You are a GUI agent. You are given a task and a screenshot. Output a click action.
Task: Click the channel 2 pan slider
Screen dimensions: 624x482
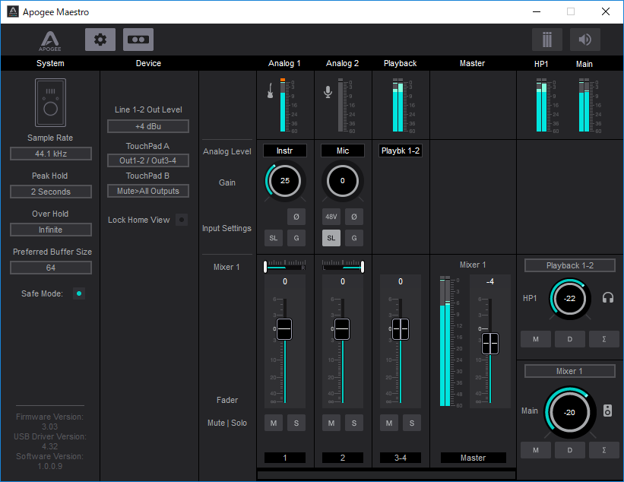[x=343, y=265]
